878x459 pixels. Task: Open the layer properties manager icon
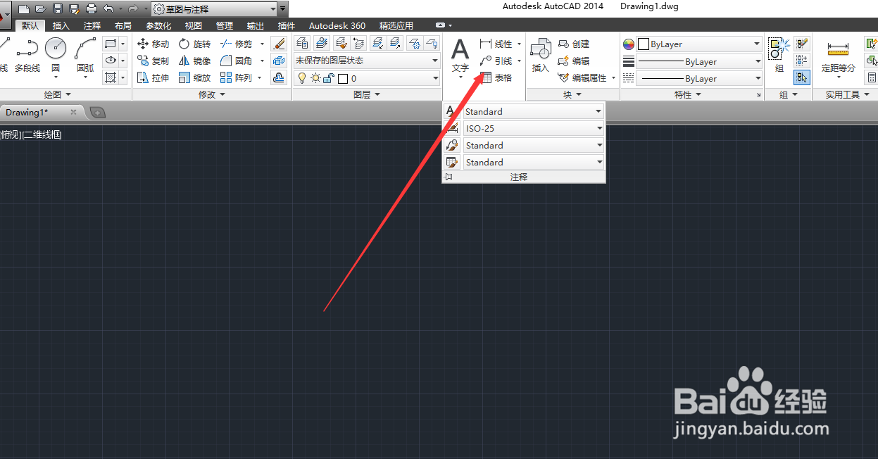tap(302, 44)
